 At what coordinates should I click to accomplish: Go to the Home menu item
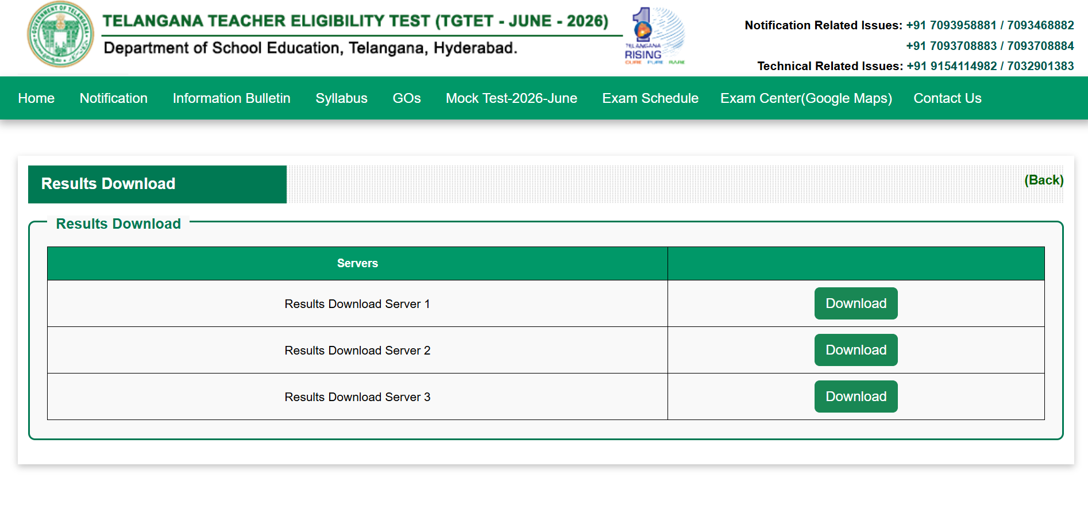pyautogui.click(x=36, y=98)
